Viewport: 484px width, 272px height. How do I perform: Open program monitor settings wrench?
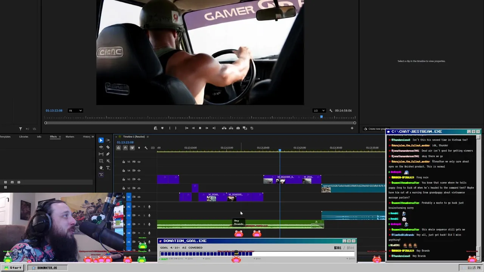(331, 111)
